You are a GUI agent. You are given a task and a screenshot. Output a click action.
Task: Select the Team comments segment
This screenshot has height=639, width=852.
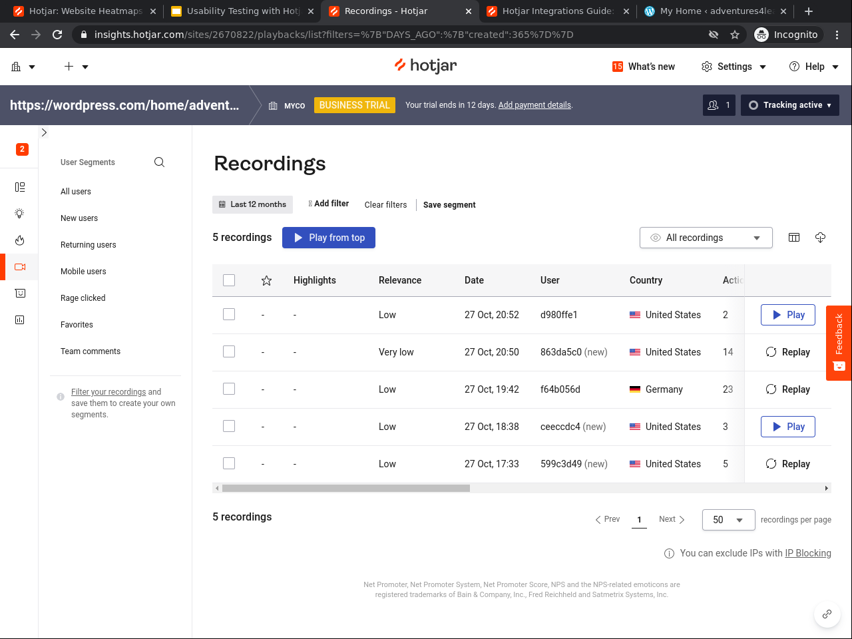point(91,351)
